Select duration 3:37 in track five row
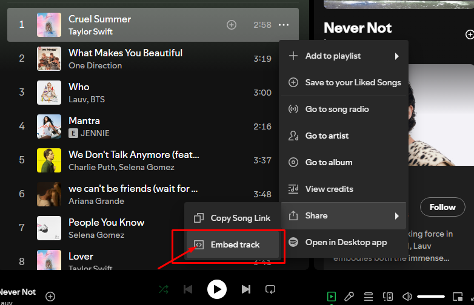The image size is (474, 305). (262, 160)
